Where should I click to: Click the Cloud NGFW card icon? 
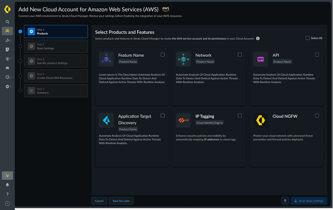[x=261, y=120]
